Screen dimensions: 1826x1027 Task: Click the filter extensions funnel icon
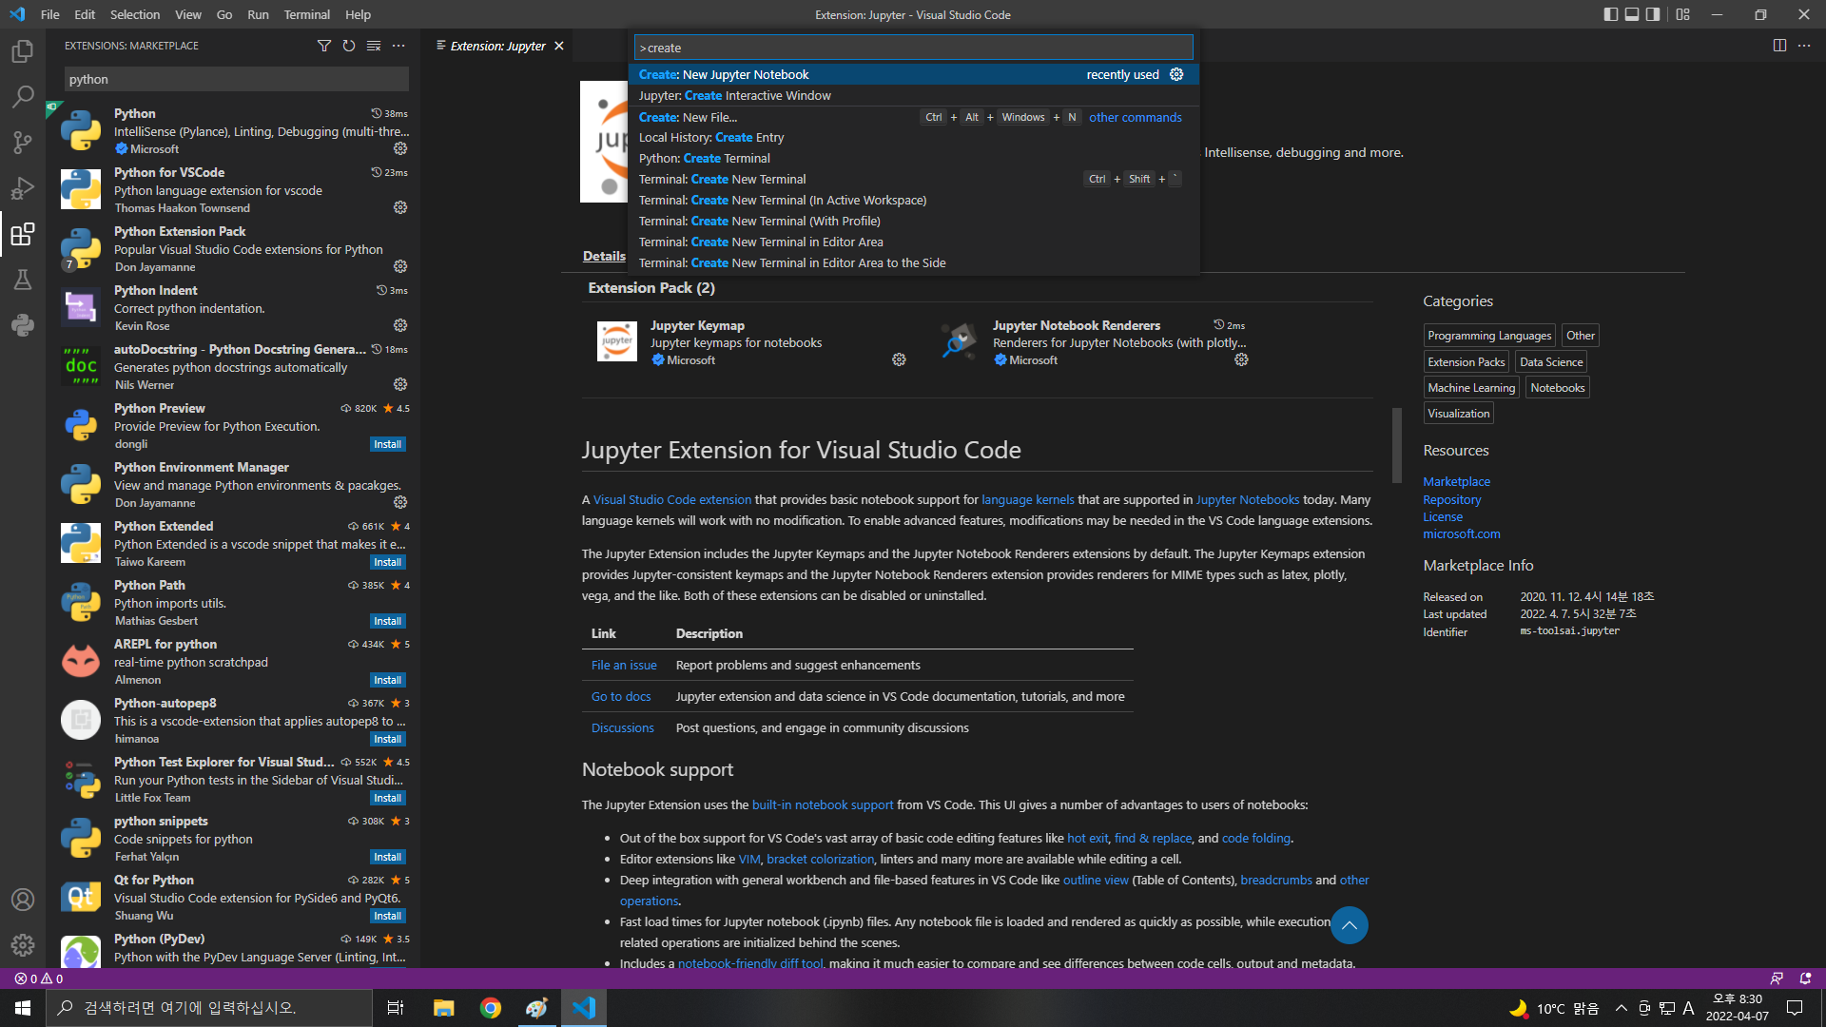click(x=323, y=46)
